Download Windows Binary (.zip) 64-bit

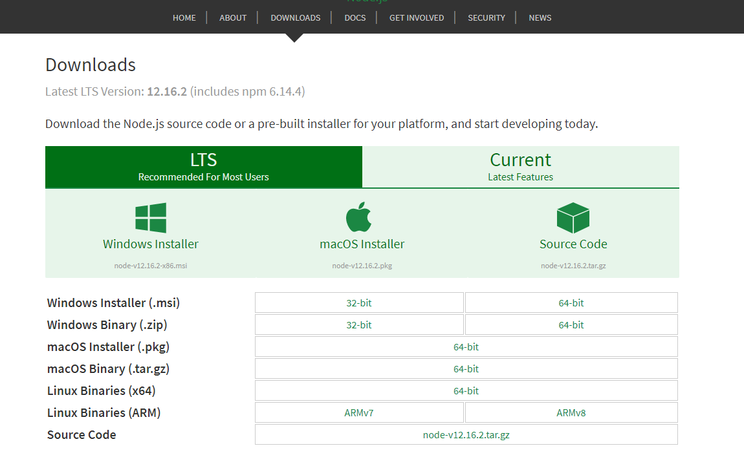571,324
